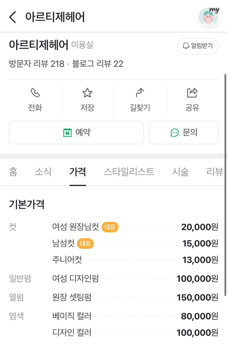Open Naver 예약 booking button
Image resolution: width=228 pixels, height=346 pixels.
[76, 133]
